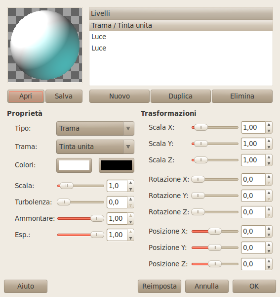Select the second Luce layer
The width and height of the screenshot is (280, 297).
(x=181, y=48)
